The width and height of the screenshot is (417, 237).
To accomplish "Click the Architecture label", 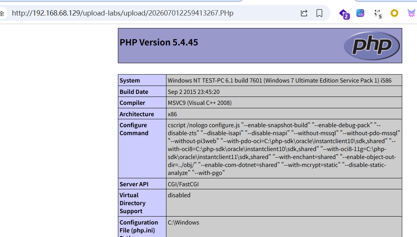I will [x=137, y=114].
